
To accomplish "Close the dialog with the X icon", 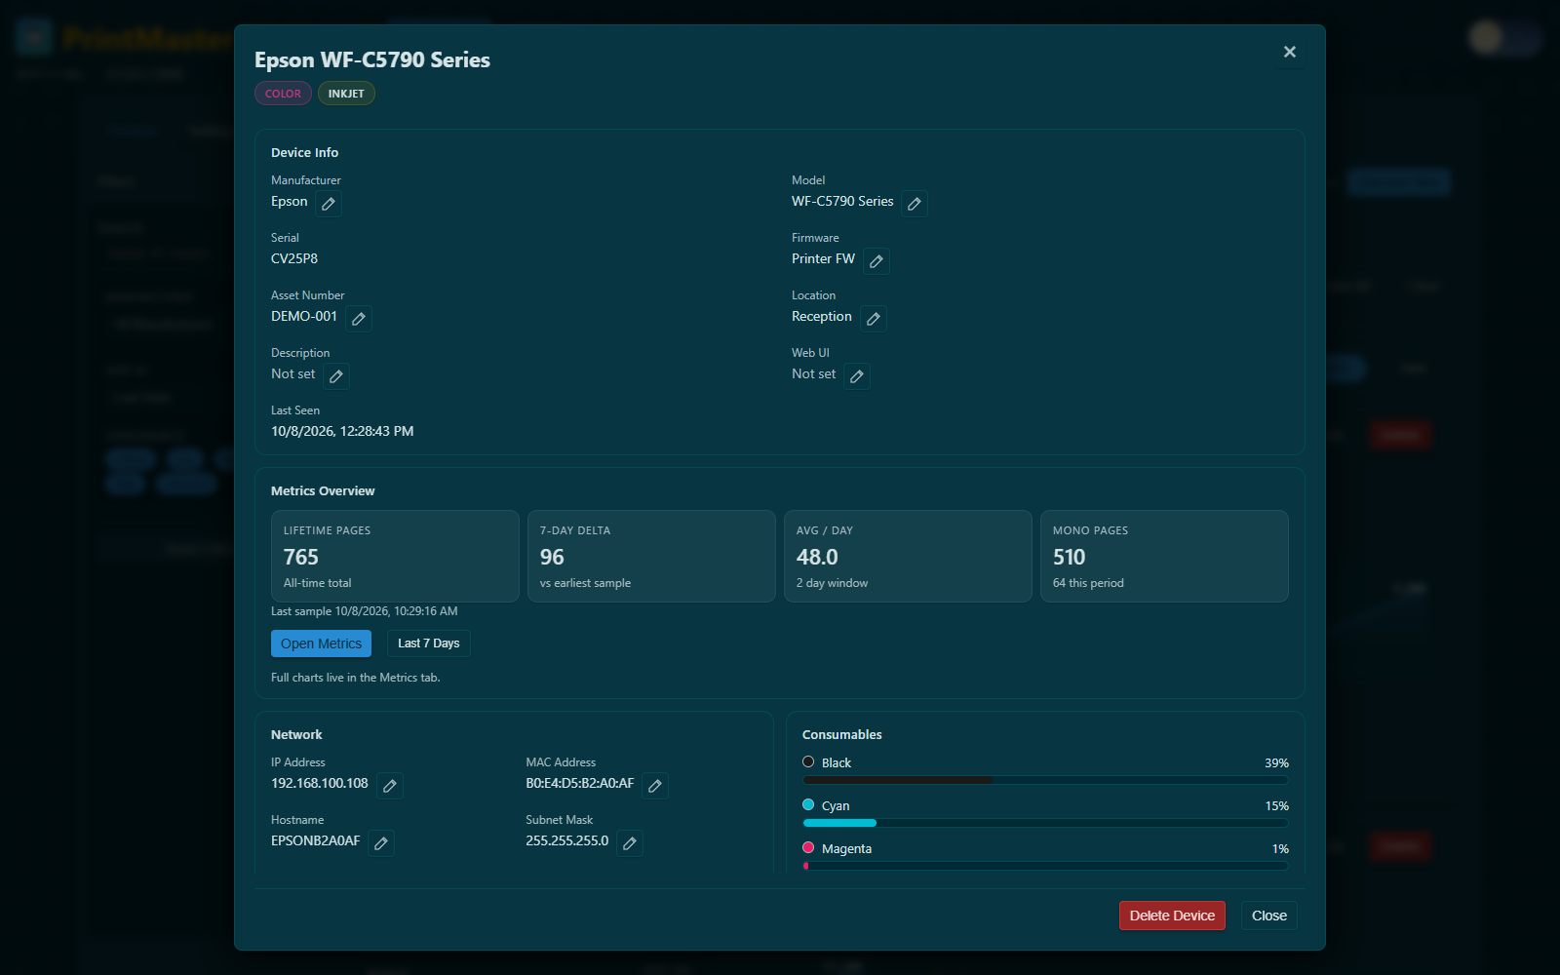I will [x=1290, y=52].
